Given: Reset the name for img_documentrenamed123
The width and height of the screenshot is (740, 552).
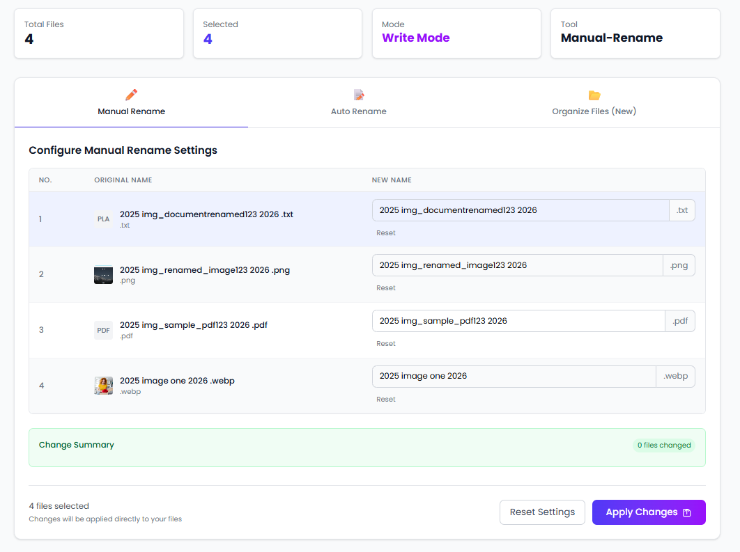Looking at the screenshot, I should coord(385,232).
